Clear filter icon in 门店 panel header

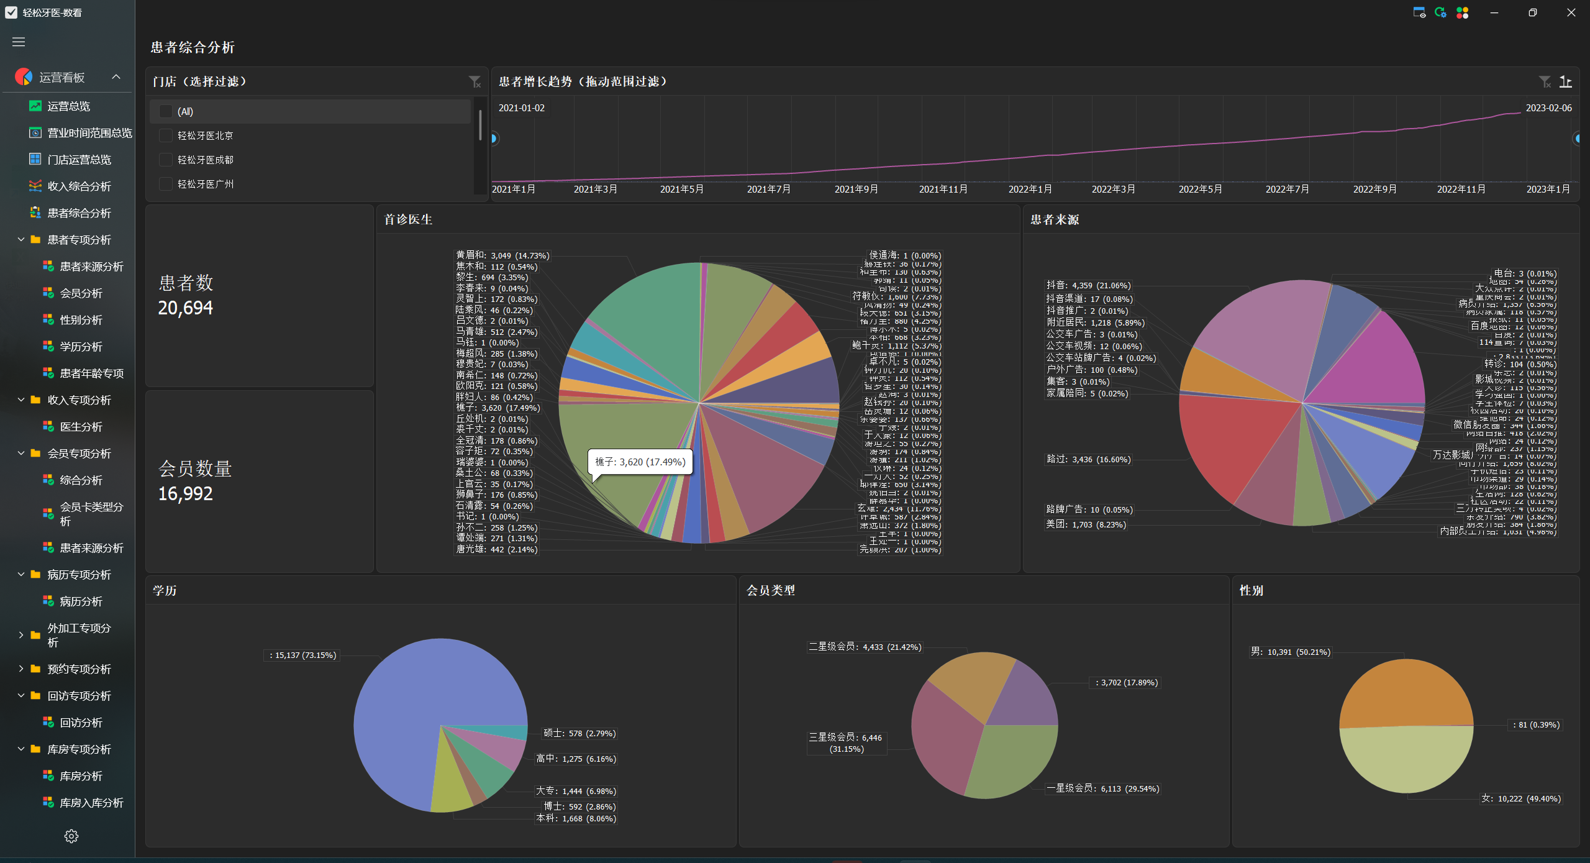pyautogui.click(x=475, y=82)
